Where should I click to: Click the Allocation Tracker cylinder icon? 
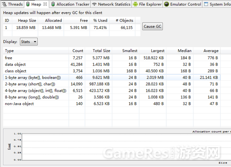53,4
